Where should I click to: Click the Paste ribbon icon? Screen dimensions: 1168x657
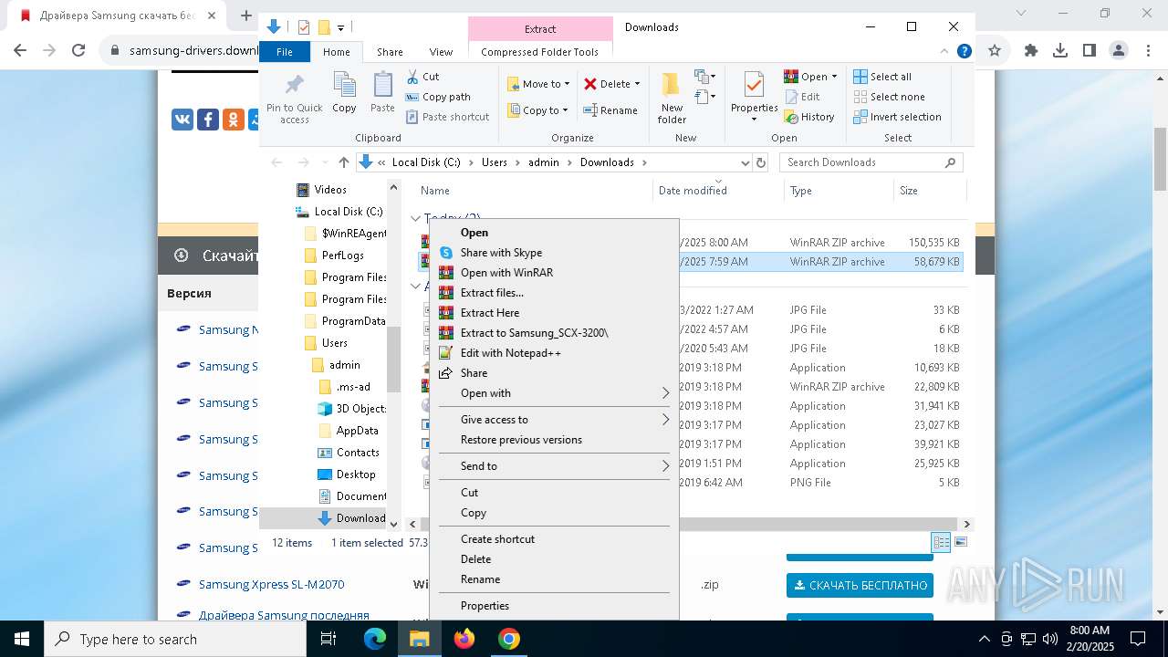click(x=382, y=86)
